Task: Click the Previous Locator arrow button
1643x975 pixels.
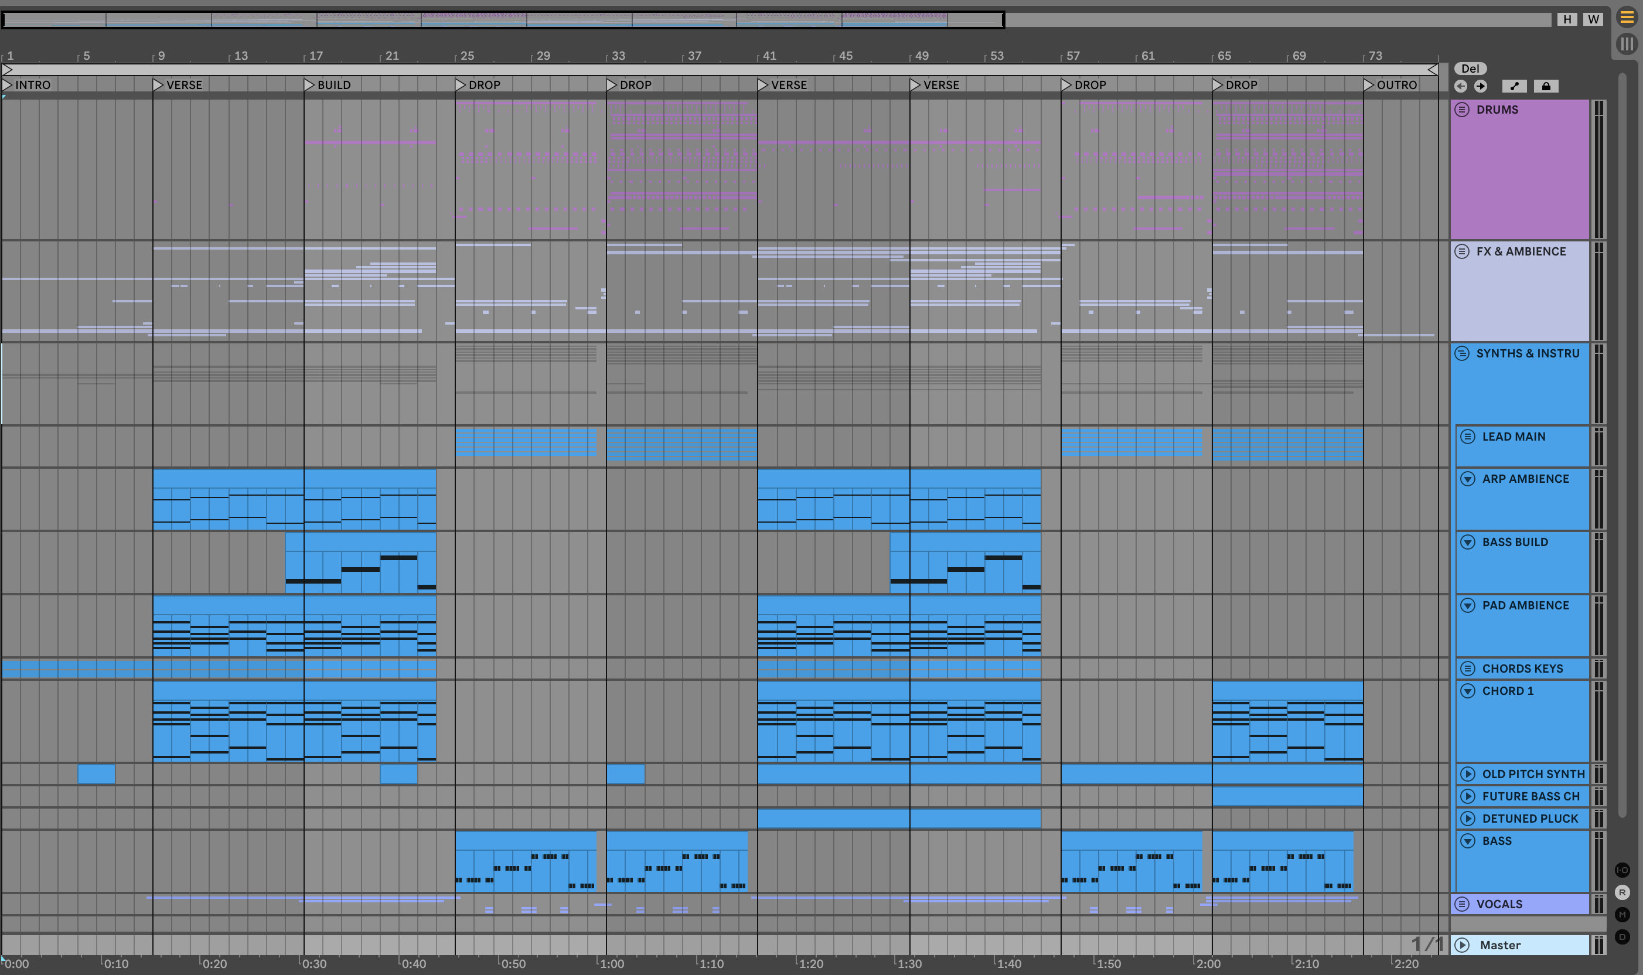Action: (x=1460, y=86)
